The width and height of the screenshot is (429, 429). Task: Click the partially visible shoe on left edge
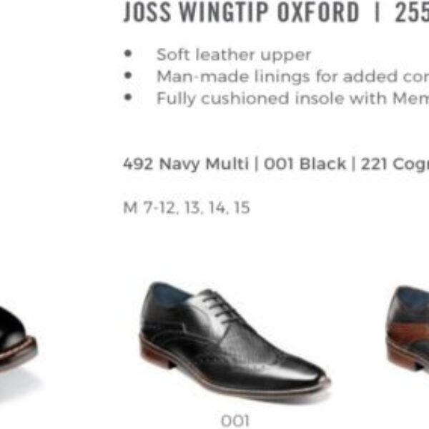pos(19,340)
